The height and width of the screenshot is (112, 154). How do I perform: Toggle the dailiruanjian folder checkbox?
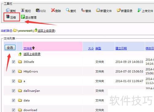pos(14,91)
